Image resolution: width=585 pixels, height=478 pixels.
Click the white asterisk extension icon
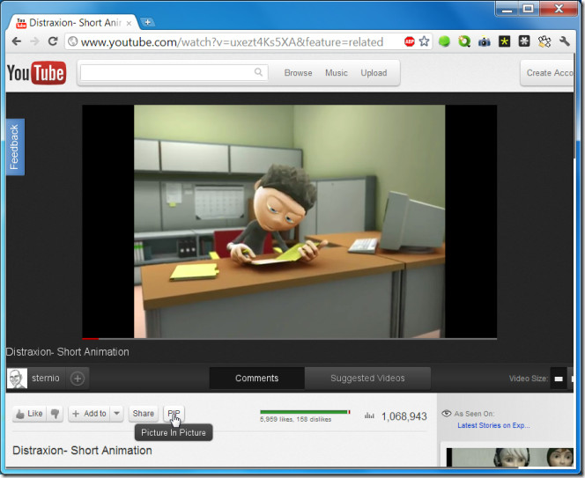click(524, 41)
